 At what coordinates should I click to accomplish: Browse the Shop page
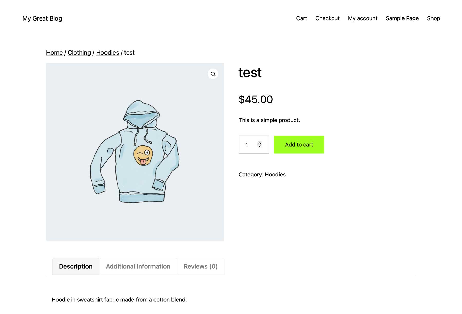pos(433,18)
